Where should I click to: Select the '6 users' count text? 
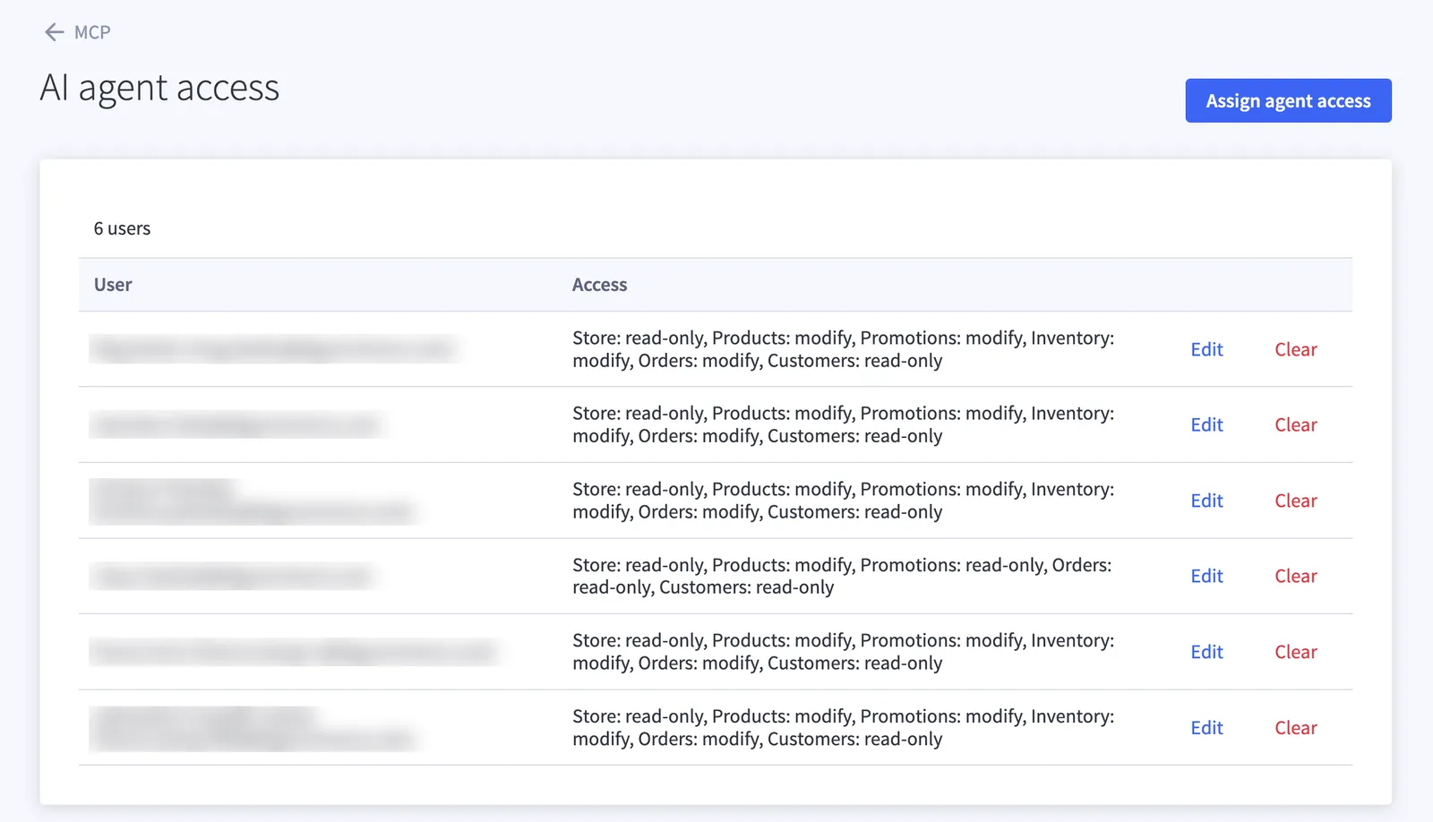coord(122,228)
